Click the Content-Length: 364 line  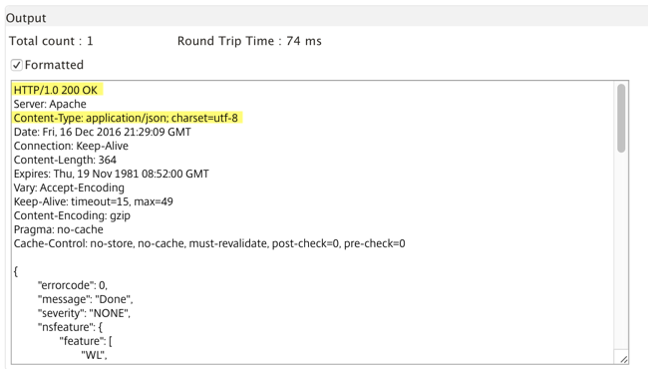click(x=65, y=160)
